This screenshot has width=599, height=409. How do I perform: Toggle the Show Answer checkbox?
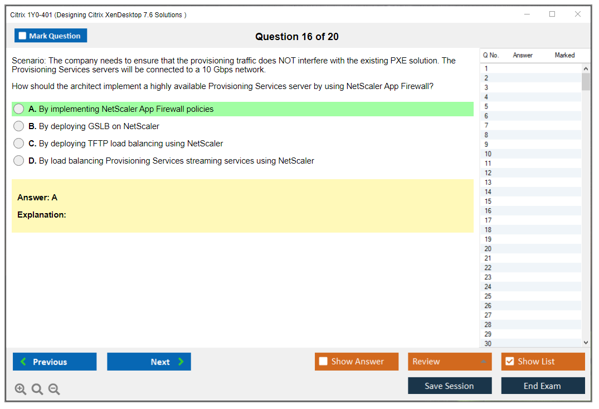click(323, 362)
